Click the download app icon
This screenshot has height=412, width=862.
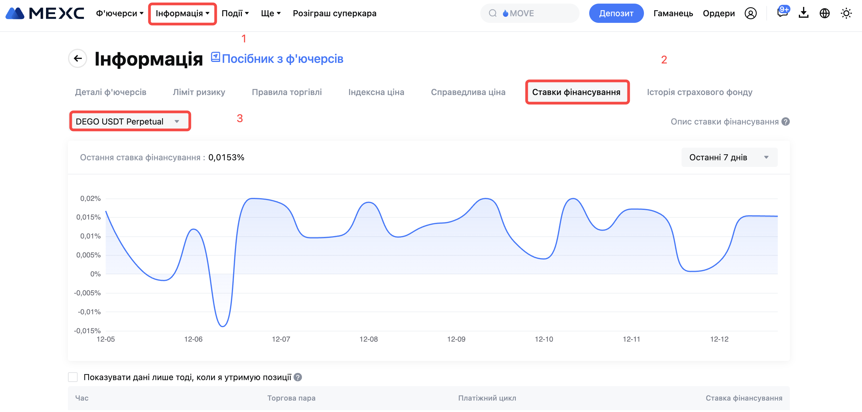click(803, 14)
